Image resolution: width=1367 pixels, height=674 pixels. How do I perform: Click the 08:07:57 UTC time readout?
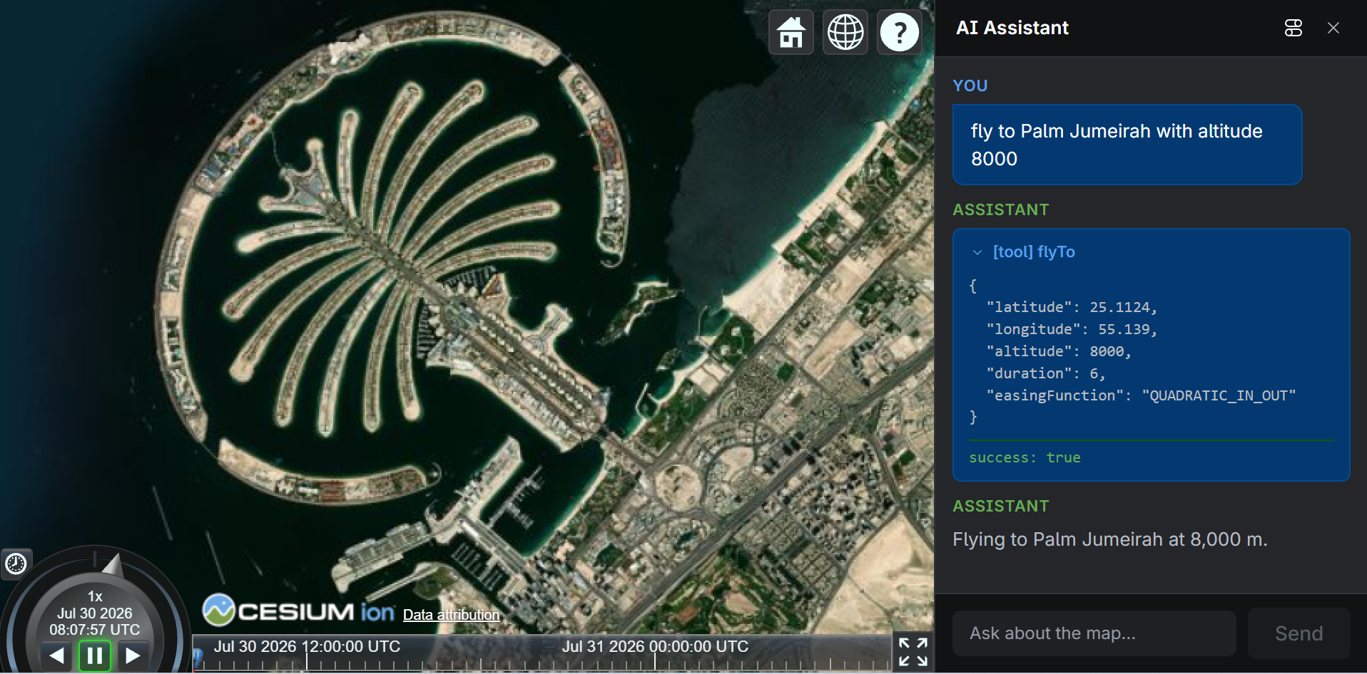click(x=95, y=630)
